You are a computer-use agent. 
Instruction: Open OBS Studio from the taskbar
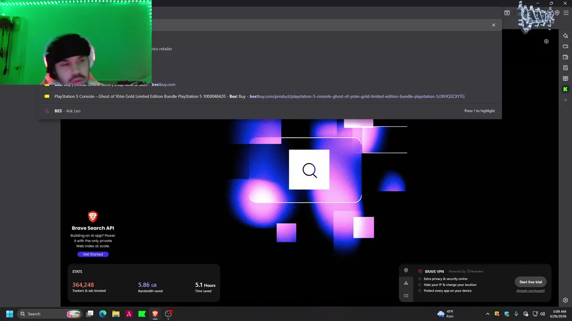click(168, 314)
